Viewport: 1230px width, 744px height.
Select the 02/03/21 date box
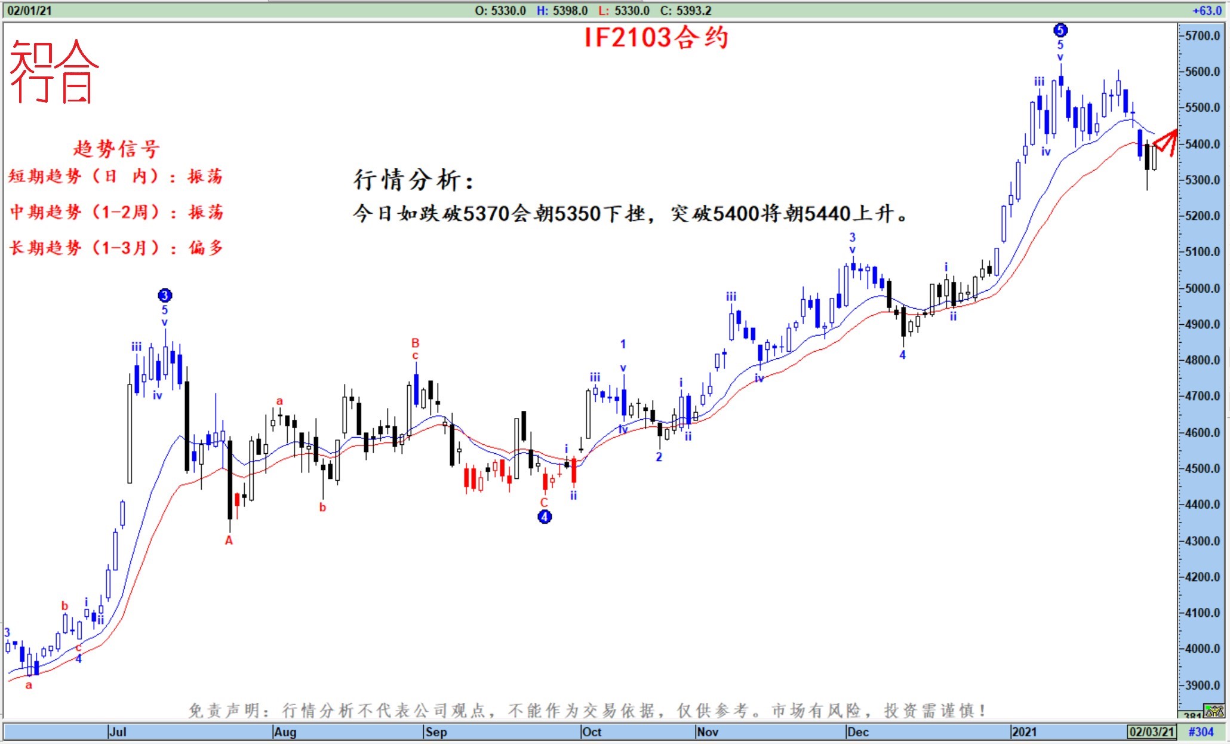click(x=1151, y=731)
